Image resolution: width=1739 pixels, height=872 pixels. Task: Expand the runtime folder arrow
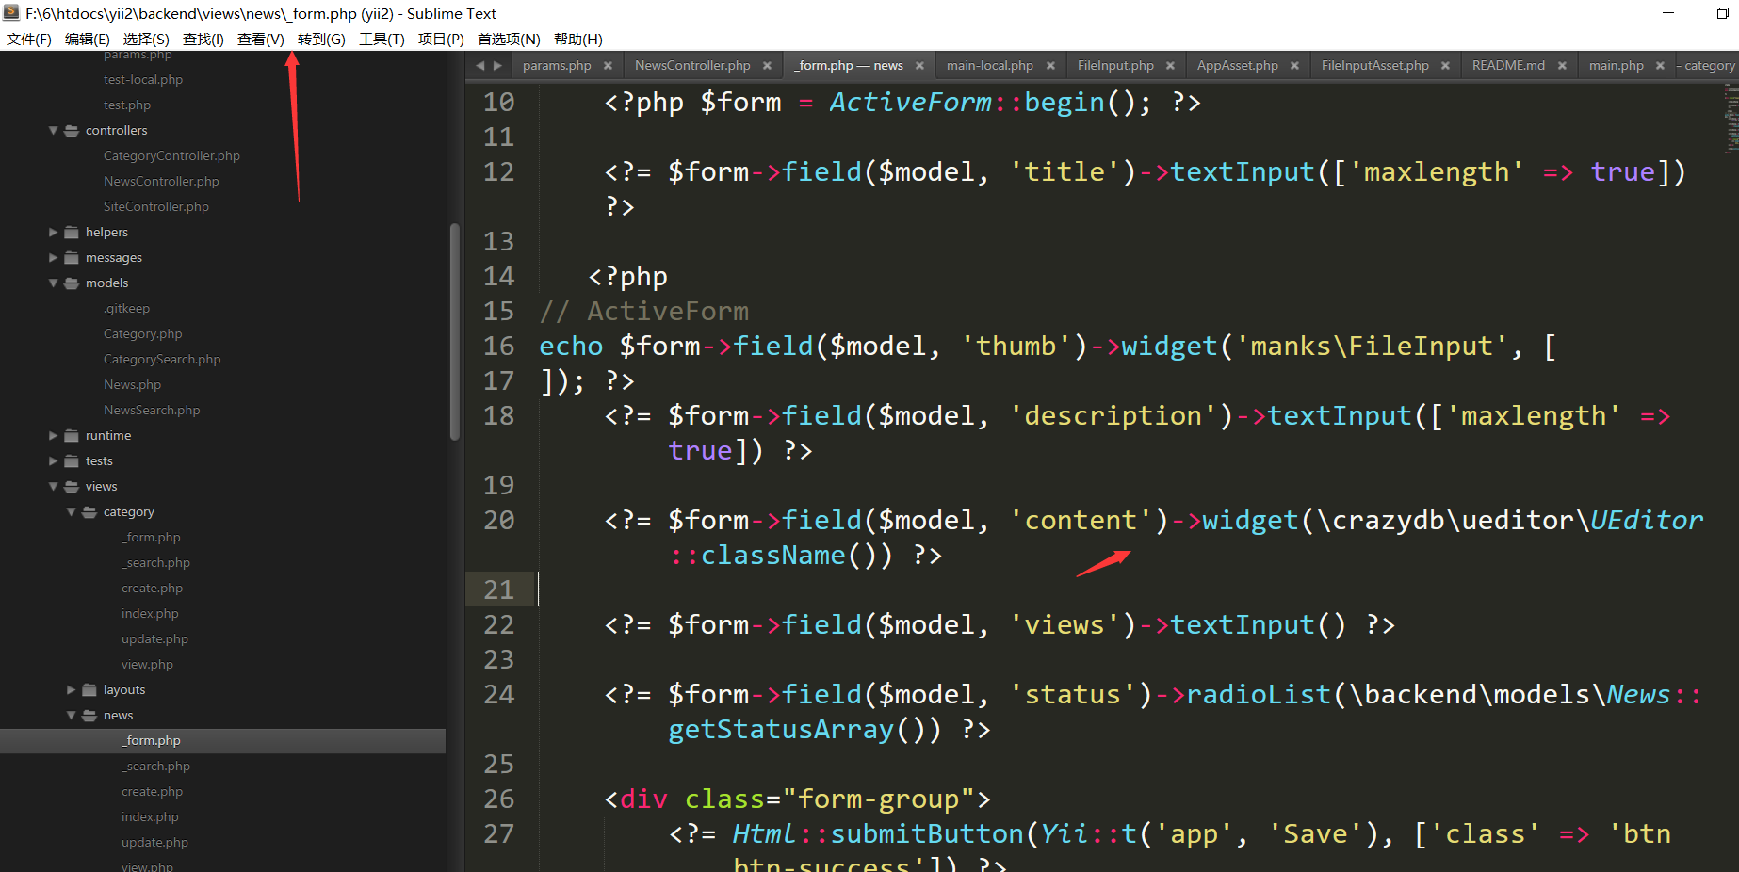[x=54, y=436]
